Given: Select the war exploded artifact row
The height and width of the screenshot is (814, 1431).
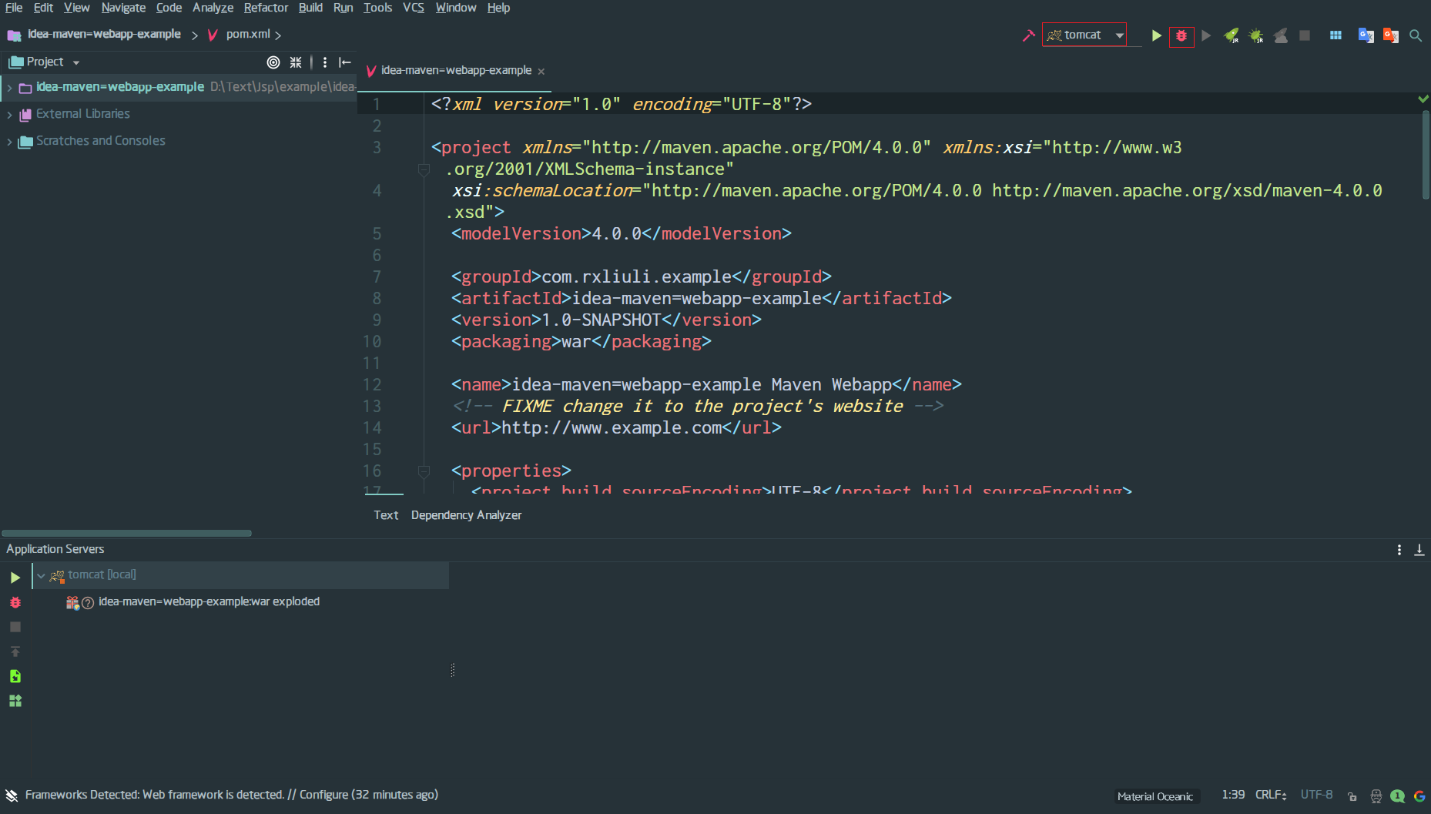Looking at the screenshot, I should point(209,601).
